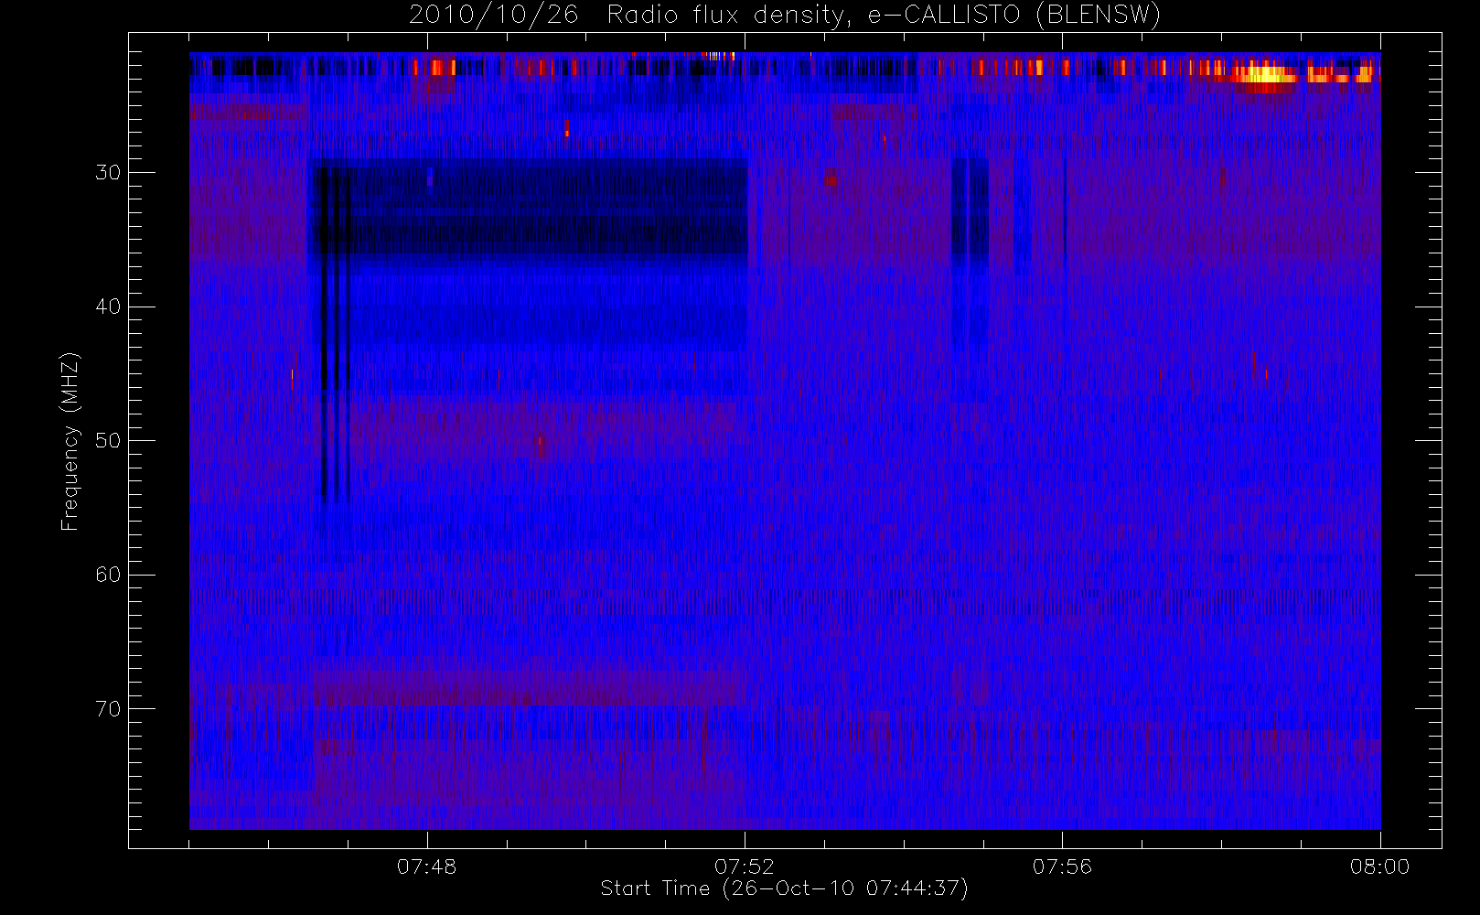
Task: Click the "Frequency (MHZ)" axis label
Action: [x=70, y=441]
